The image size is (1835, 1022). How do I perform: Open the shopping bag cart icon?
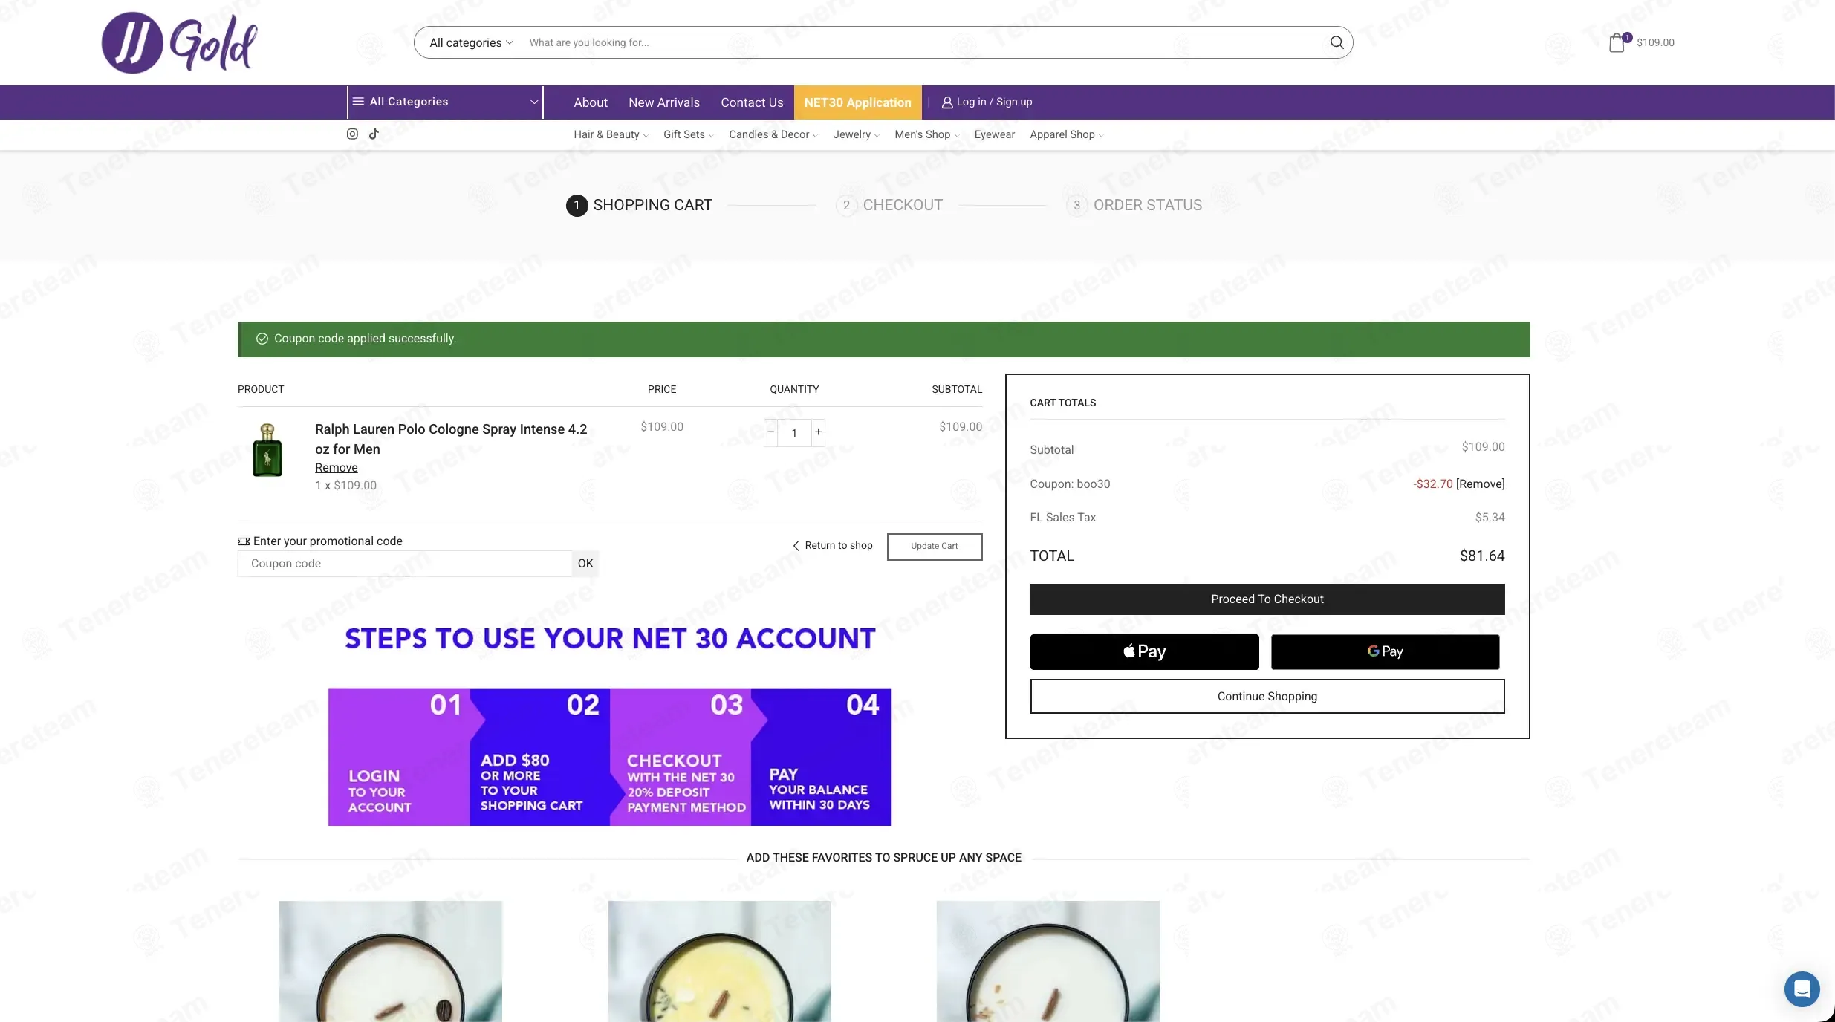(x=1617, y=42)
